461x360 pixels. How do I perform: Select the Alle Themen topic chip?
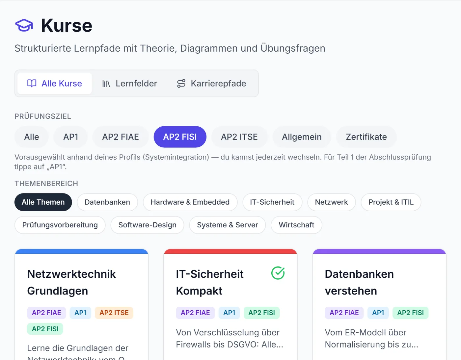tap(43, 202)
